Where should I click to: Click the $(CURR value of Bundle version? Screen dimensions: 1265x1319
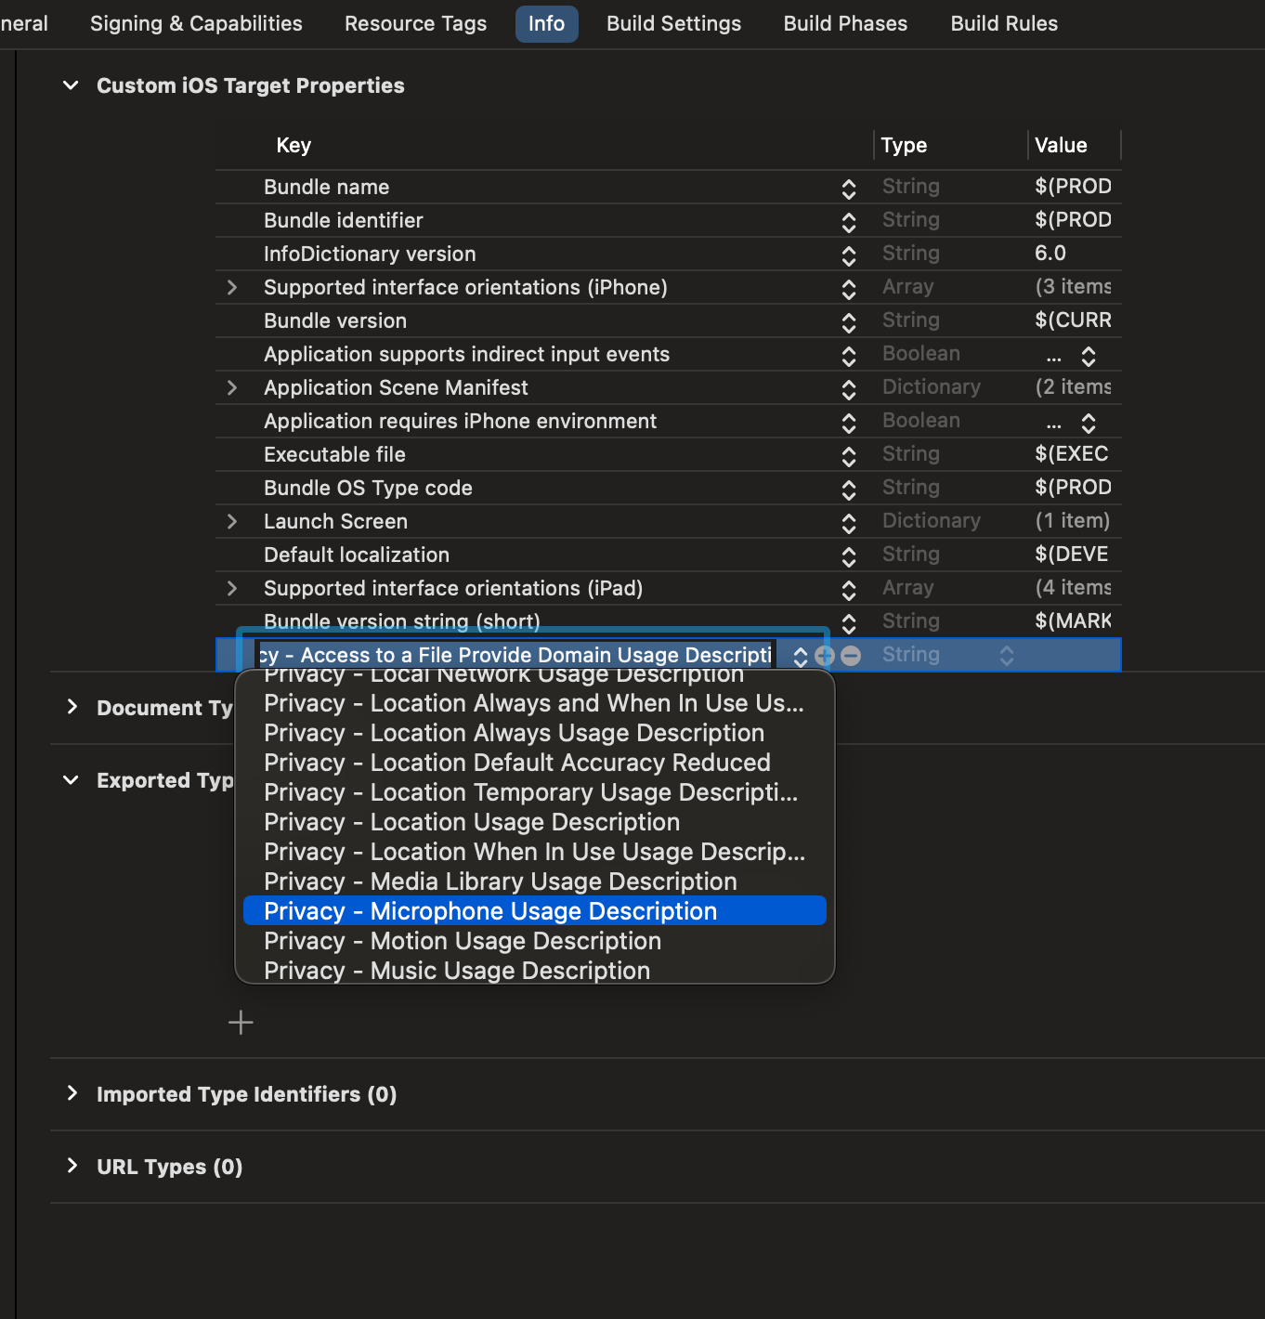point(1073,320)
